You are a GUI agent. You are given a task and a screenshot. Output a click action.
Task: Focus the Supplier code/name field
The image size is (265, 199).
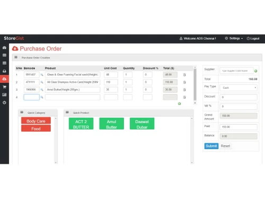[x=236, y=71]
